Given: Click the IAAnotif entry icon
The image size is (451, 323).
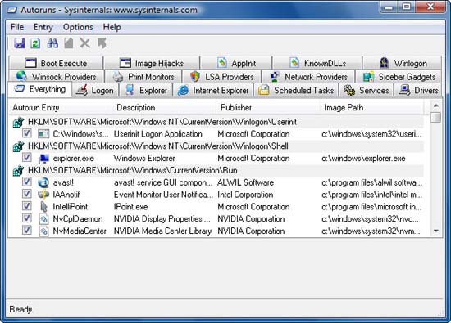Looking at the screenshot, I should pos(43,195).
